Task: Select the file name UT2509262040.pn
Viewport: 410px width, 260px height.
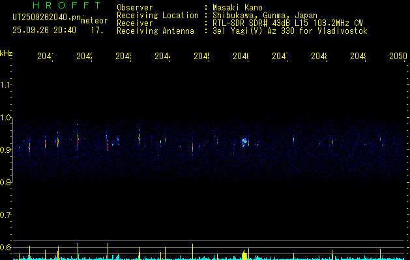Action: [46, 18]
